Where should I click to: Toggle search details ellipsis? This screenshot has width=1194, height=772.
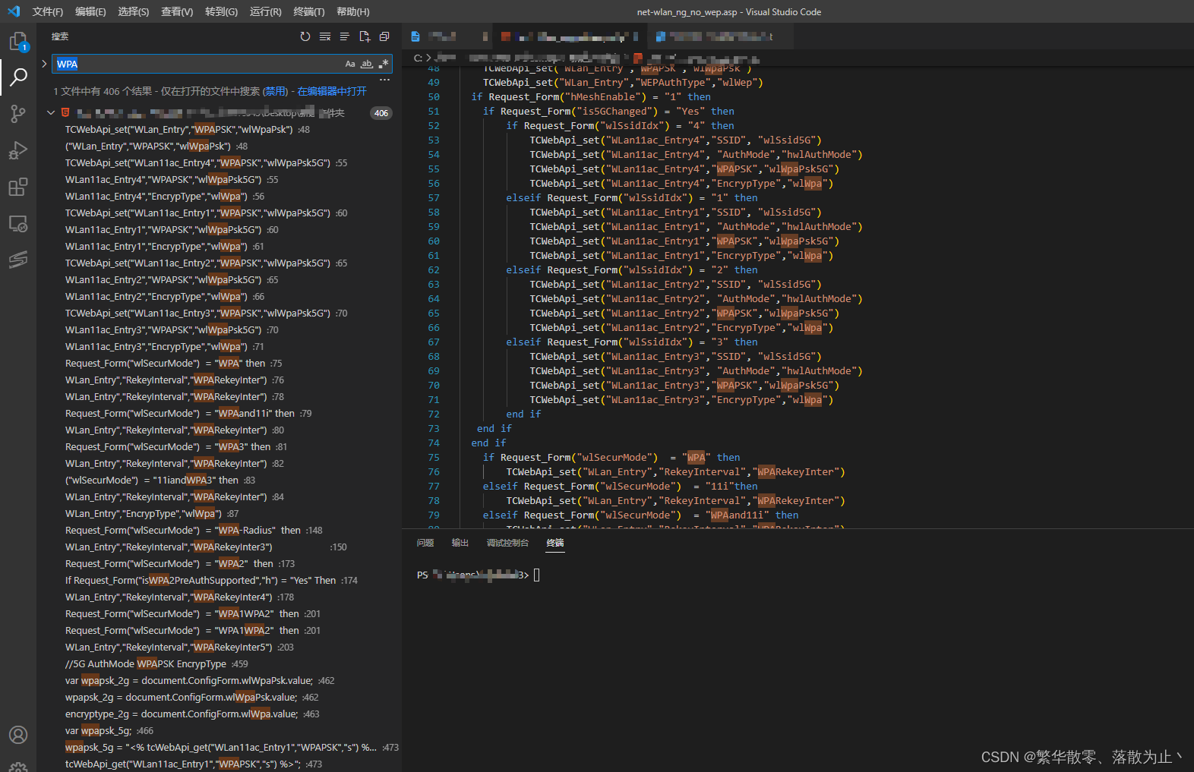click(x=384, y=80)
